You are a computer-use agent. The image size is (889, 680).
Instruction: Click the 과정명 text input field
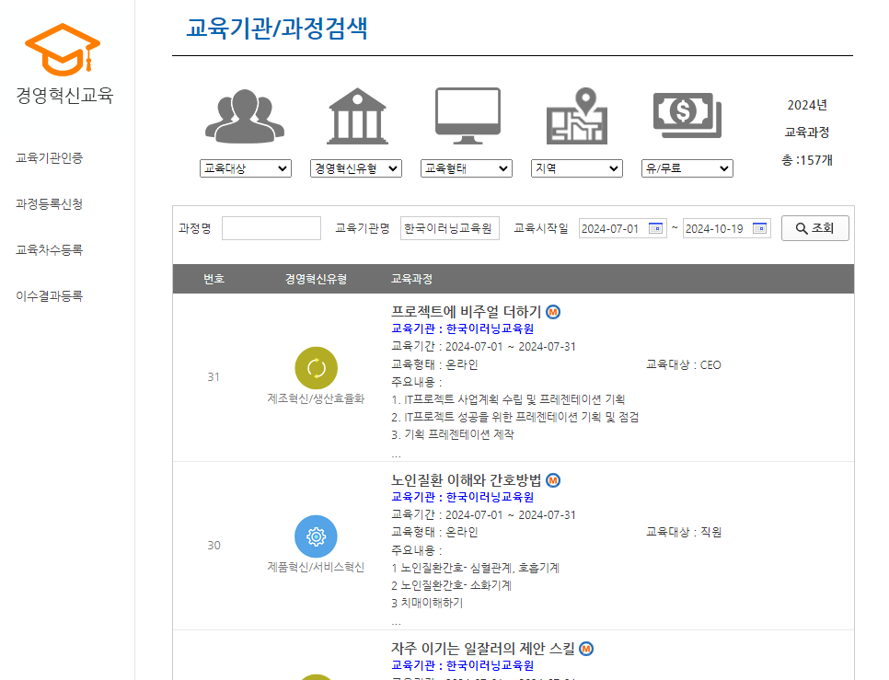click(x=271, y=228)
